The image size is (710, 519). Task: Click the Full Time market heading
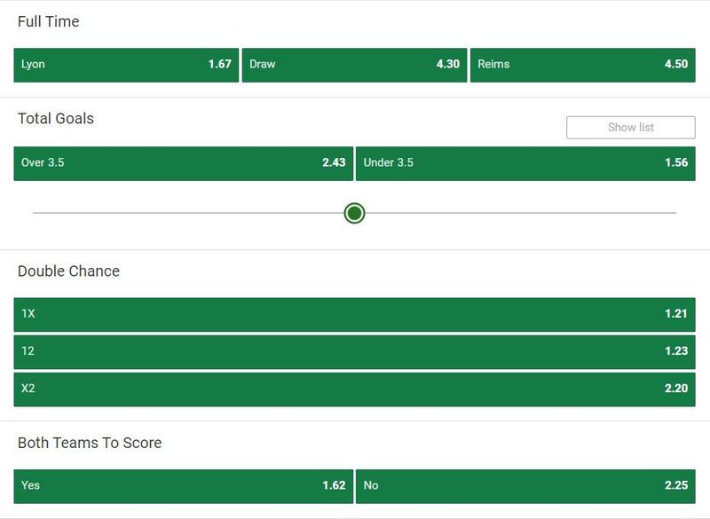[49, 21]
